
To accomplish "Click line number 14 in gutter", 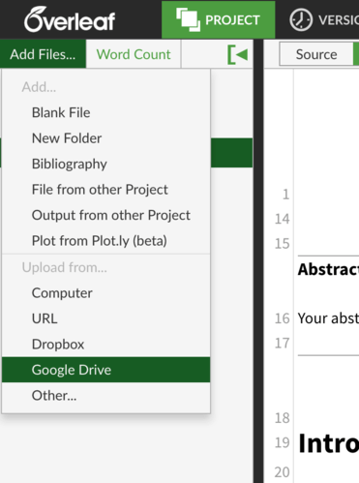I will coord(282,219).
